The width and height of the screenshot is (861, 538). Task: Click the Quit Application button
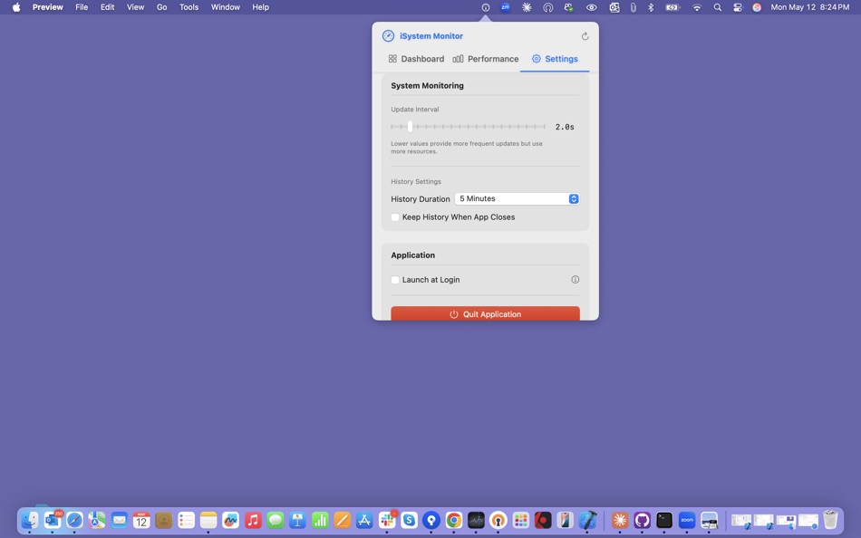(x=485, y=314)
